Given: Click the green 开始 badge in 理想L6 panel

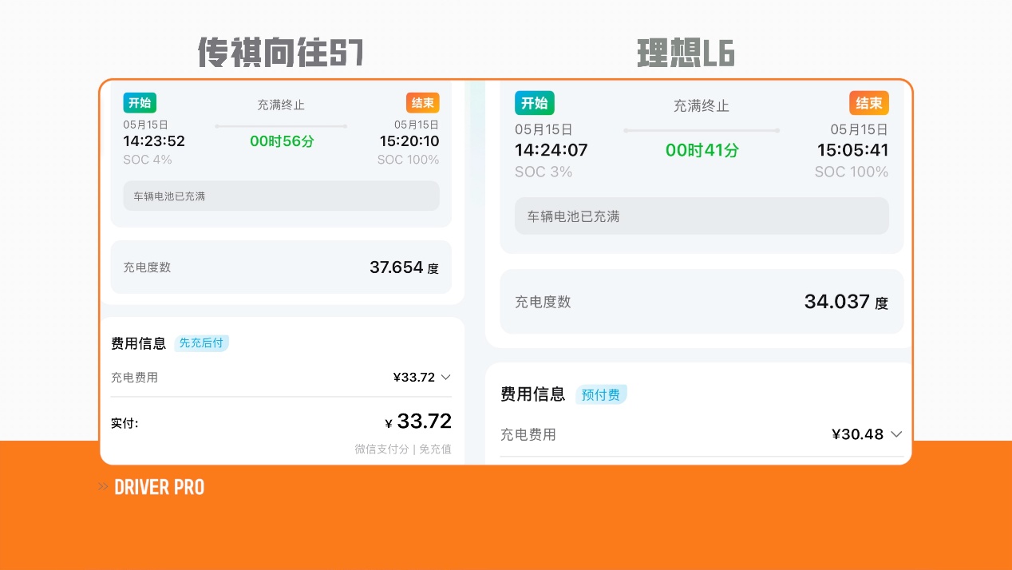Looking at the screenshot, I should [x=534, y=103].
